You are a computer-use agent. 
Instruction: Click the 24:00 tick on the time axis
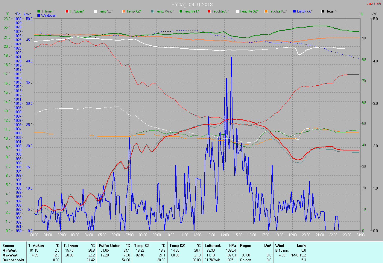[x=360, y=235]
